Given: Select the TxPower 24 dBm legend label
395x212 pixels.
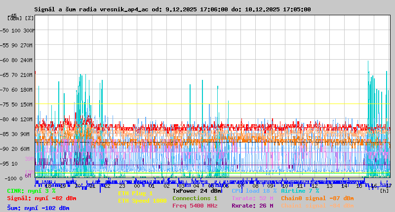Looking at the screenshot, I should [197, 190].
